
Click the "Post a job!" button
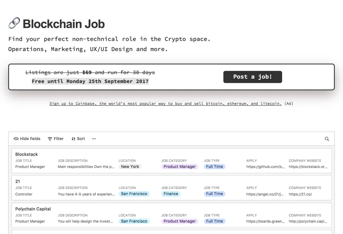[252, 77]
